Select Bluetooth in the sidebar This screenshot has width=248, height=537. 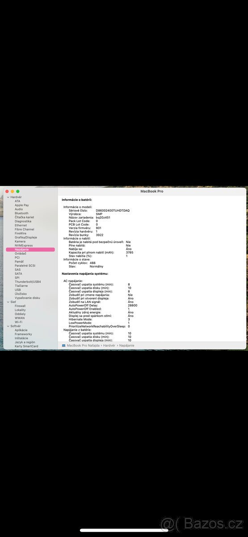coord(21,213)
